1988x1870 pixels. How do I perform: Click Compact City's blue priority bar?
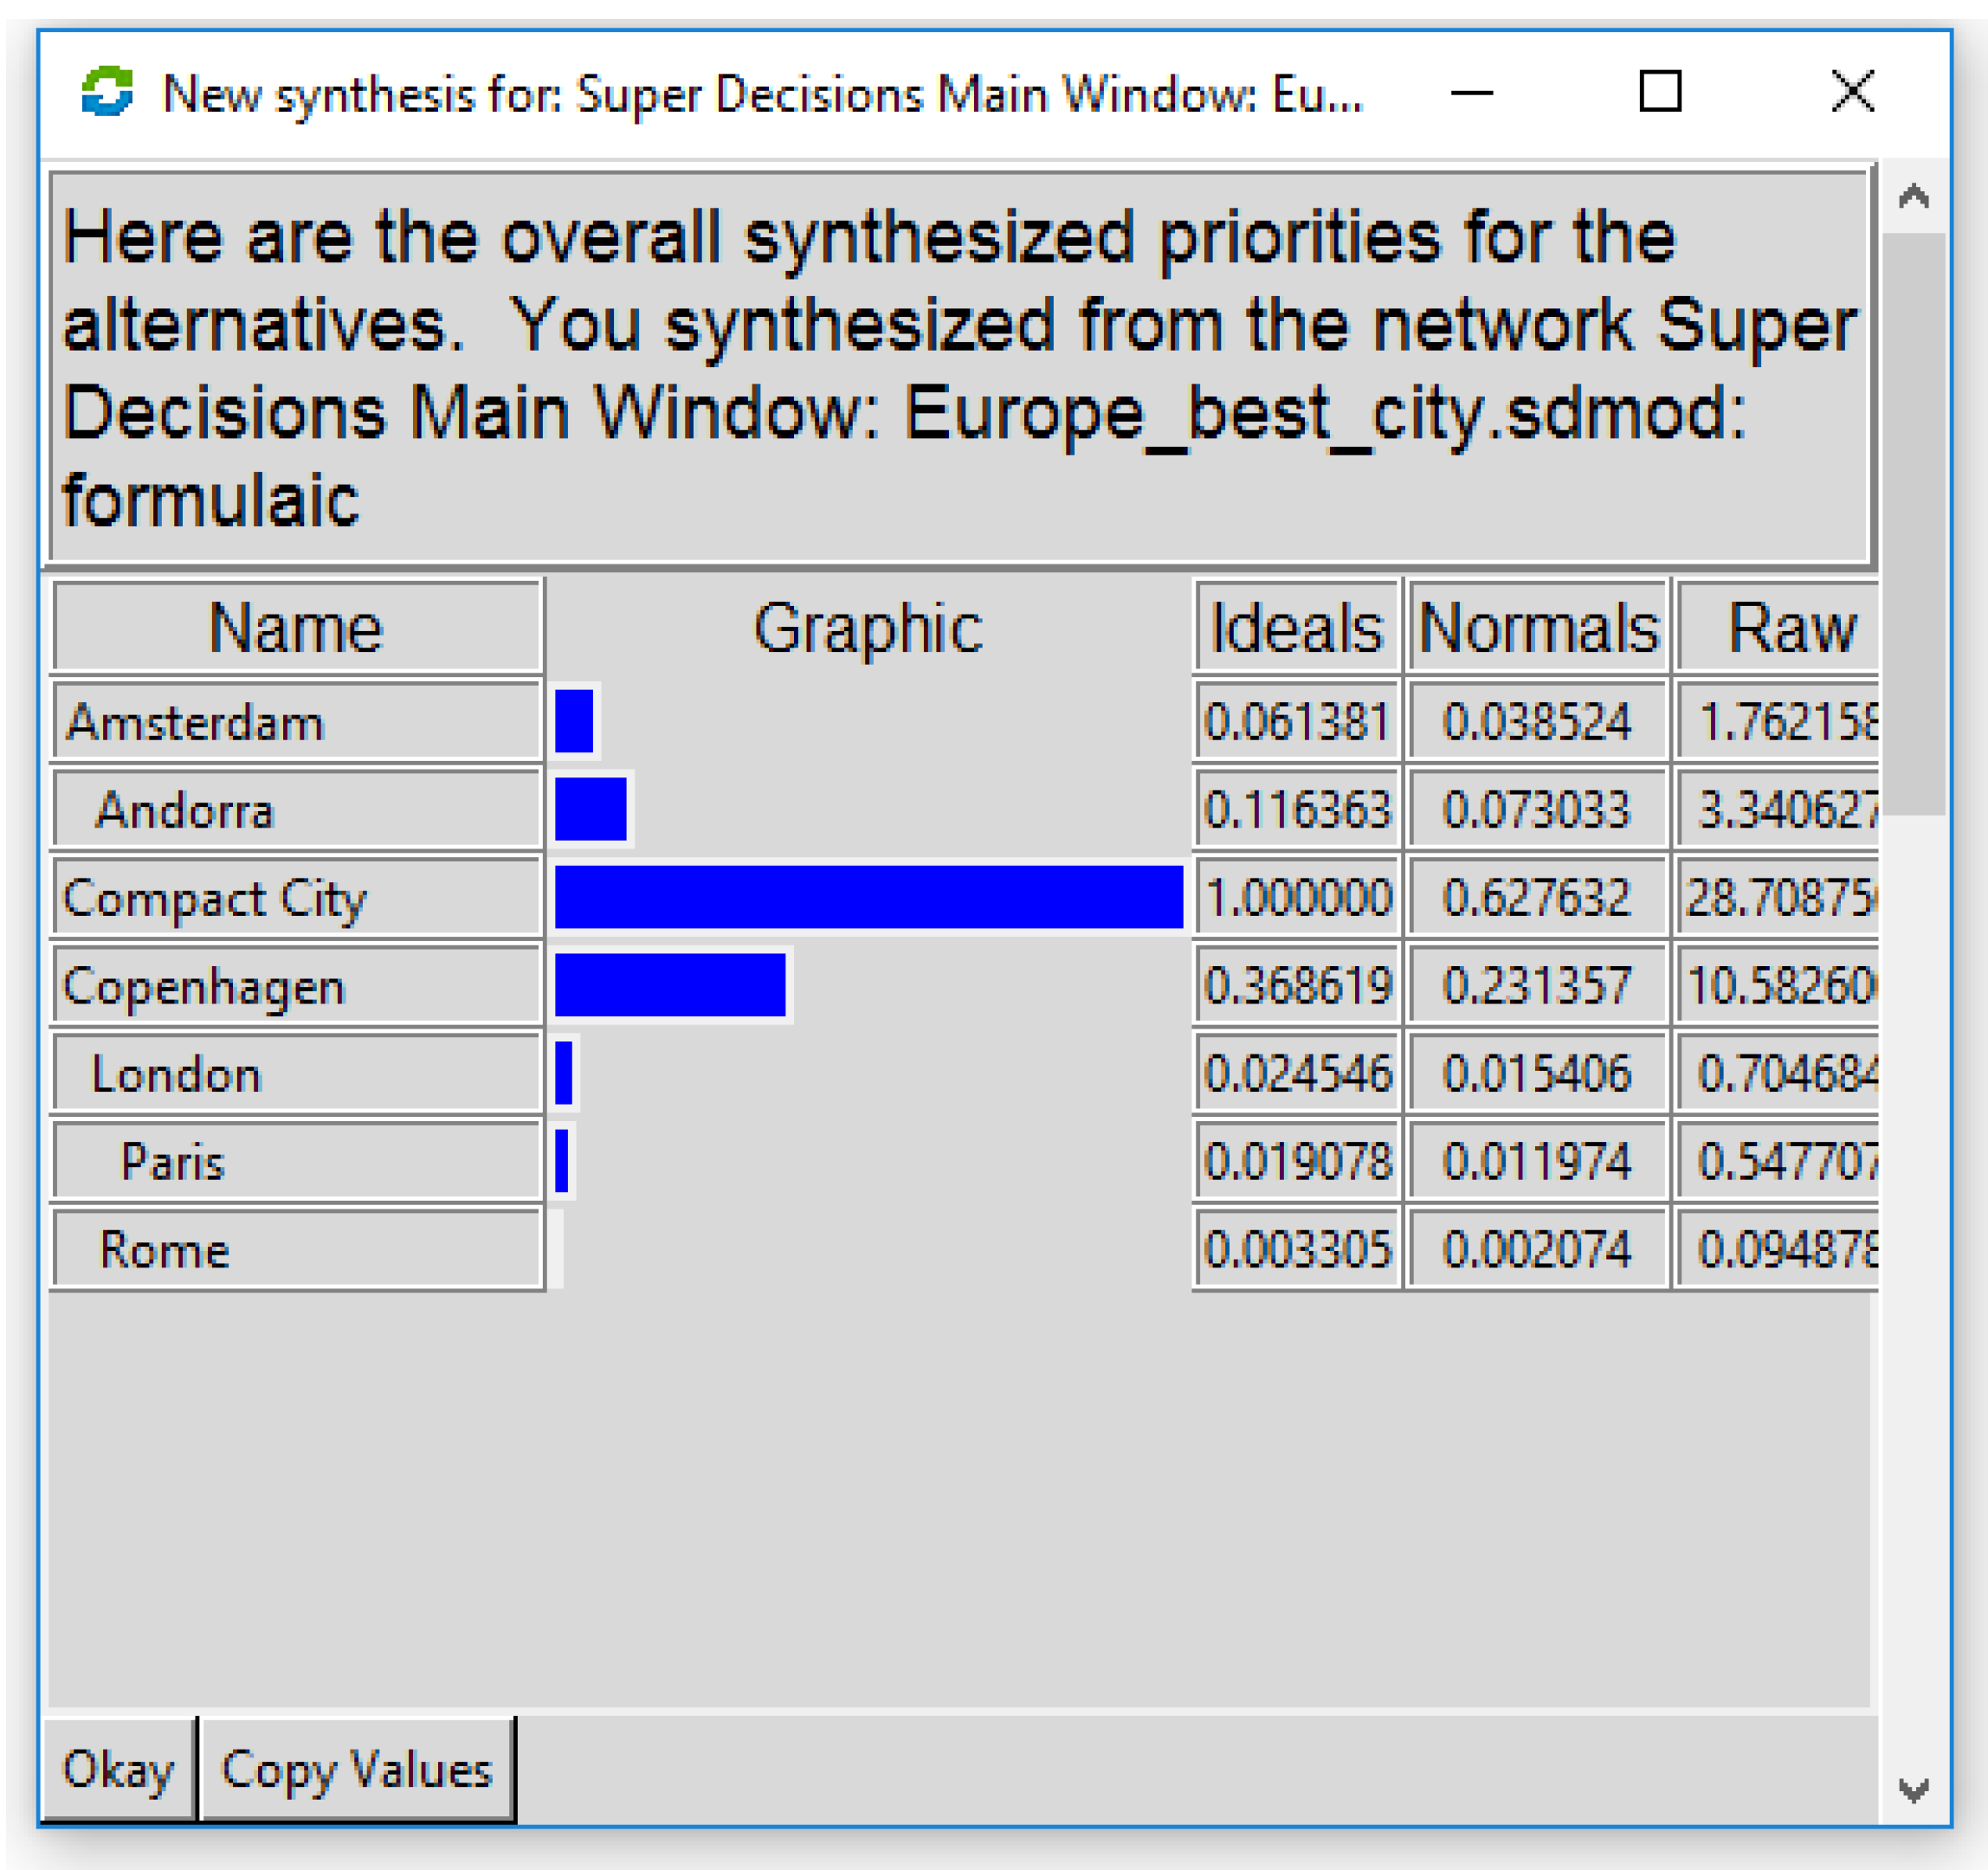[868, 897]
